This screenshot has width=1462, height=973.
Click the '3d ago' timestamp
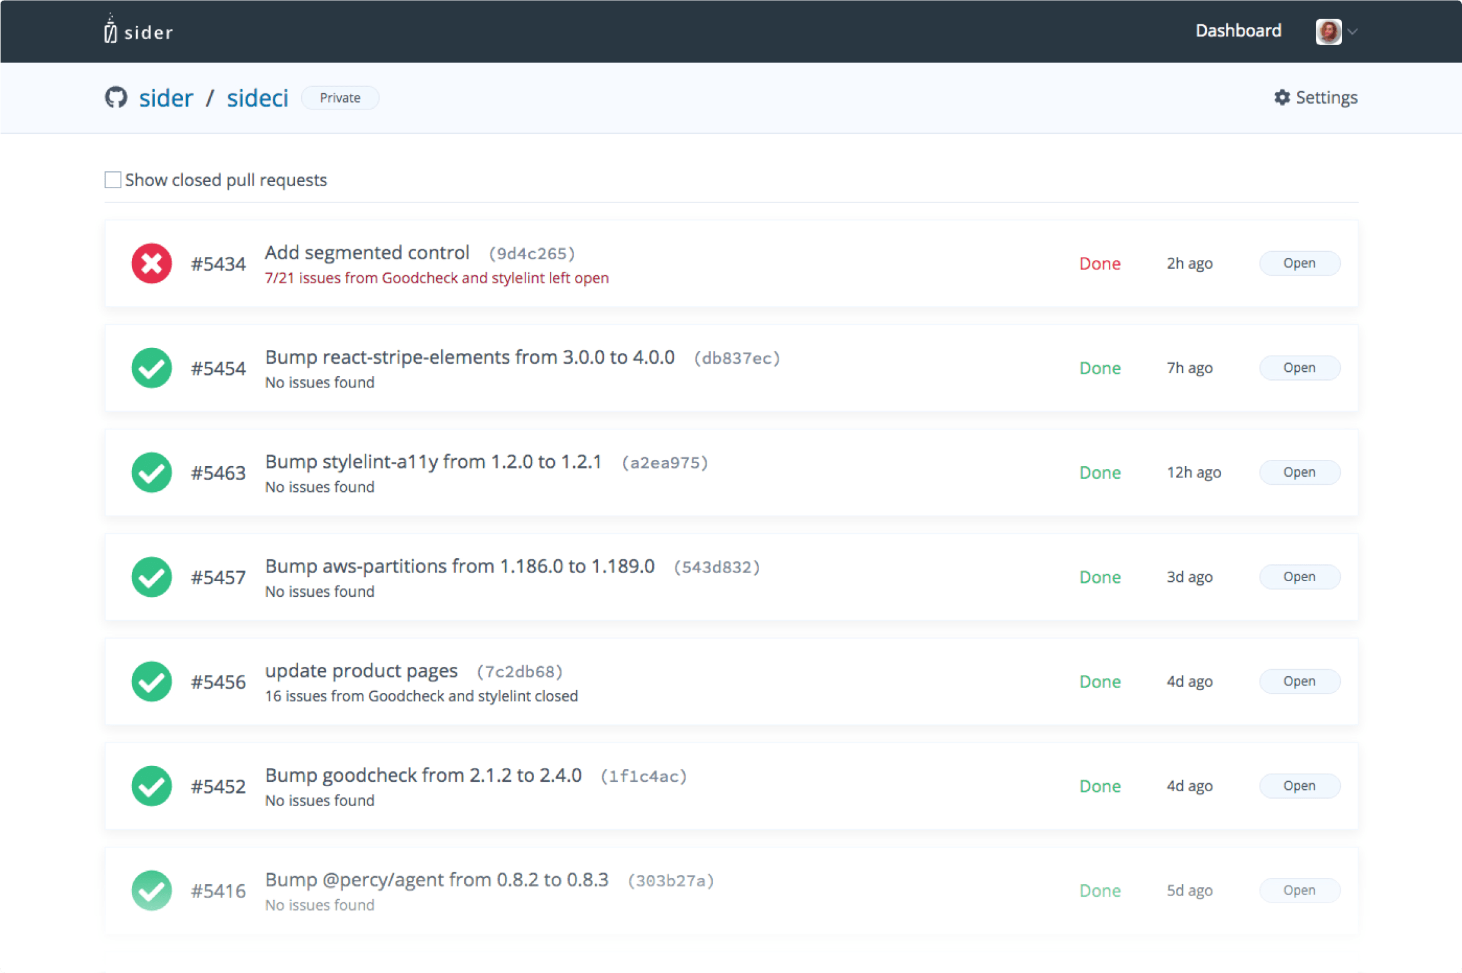click(1190, 576)
